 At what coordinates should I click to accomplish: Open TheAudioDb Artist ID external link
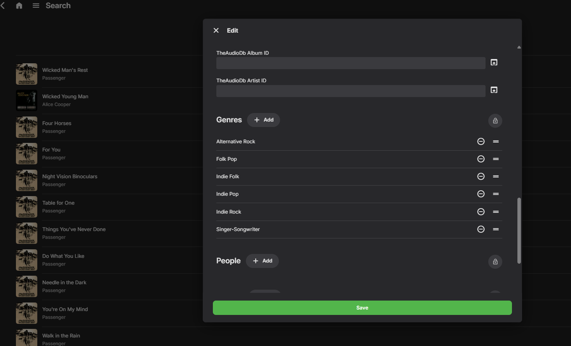[x=494, y=90]
